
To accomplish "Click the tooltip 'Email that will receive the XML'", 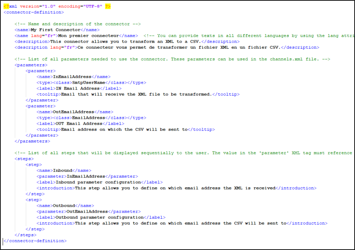I will [x=136, y=94].
